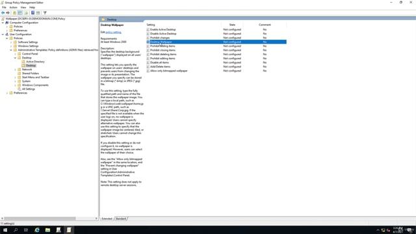This screenshot has height=234, width=416.
Task: Select the Prohibit editing items setting
Action: coord(162,58)
